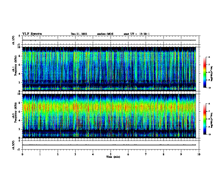Click the "10" minute tick label on time axis
The image size is (224, 173).
[x=199, y=154]
